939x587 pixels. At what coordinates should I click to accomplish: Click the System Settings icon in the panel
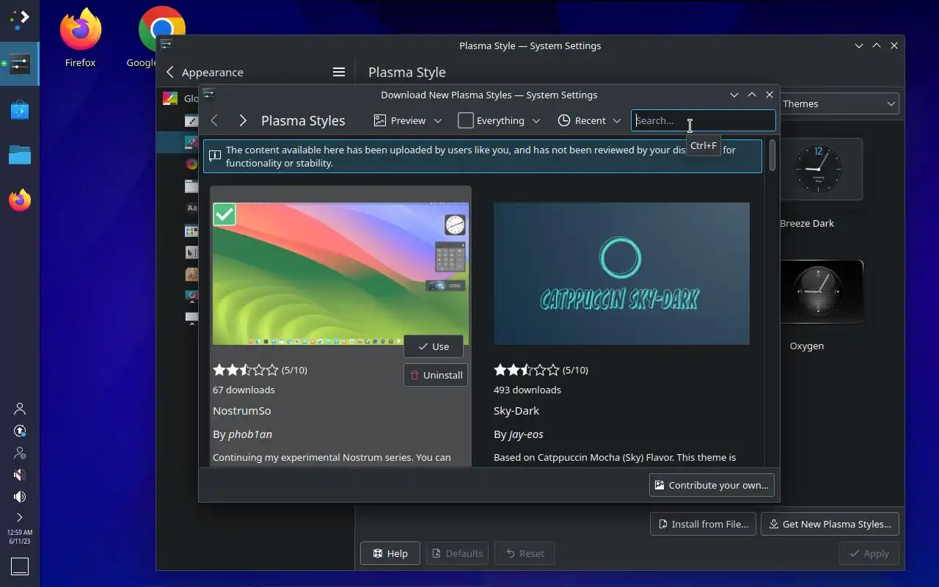click(20, 65)
